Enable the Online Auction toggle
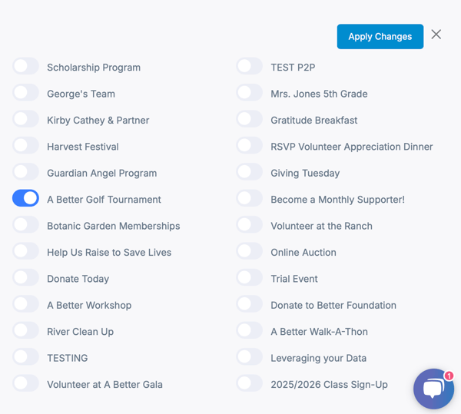461x414 pixels. [x=249, y=251]
